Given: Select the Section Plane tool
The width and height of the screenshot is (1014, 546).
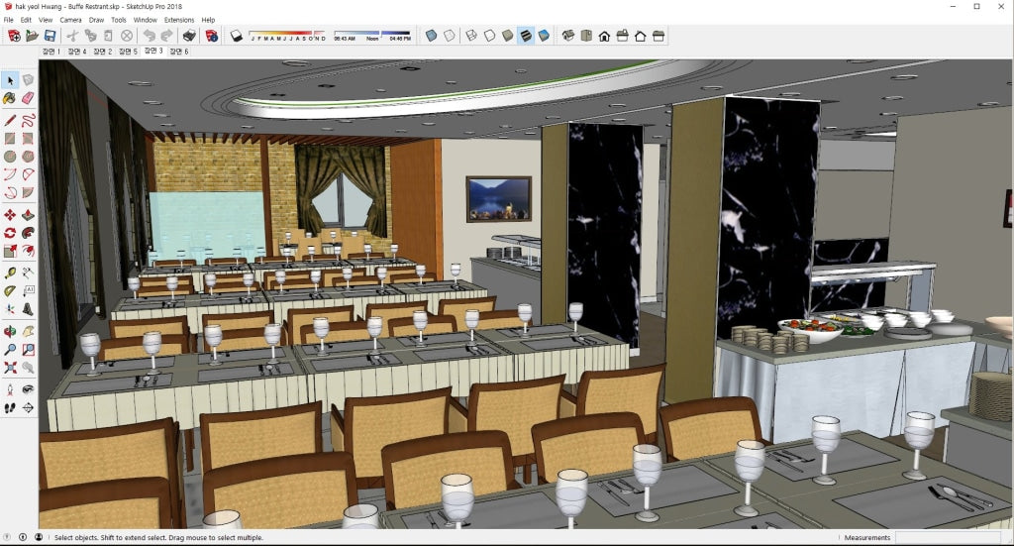Looking at the screenshot, I should click(x=28, y=408).
